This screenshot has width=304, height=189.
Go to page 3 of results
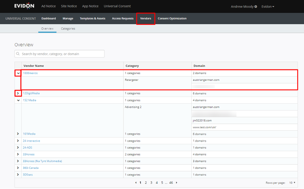[151, 183]
